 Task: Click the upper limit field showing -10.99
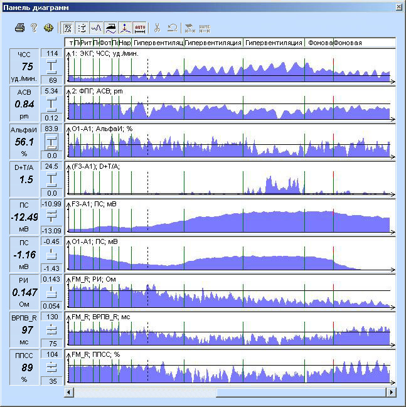point(51,204)
